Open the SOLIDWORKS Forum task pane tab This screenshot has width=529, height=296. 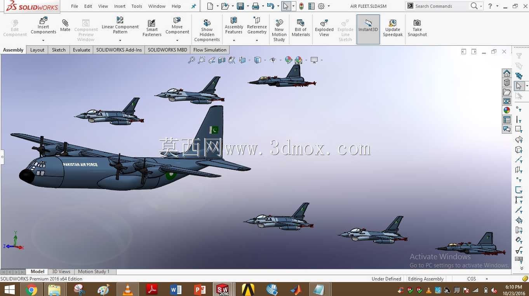click(507, 129)
